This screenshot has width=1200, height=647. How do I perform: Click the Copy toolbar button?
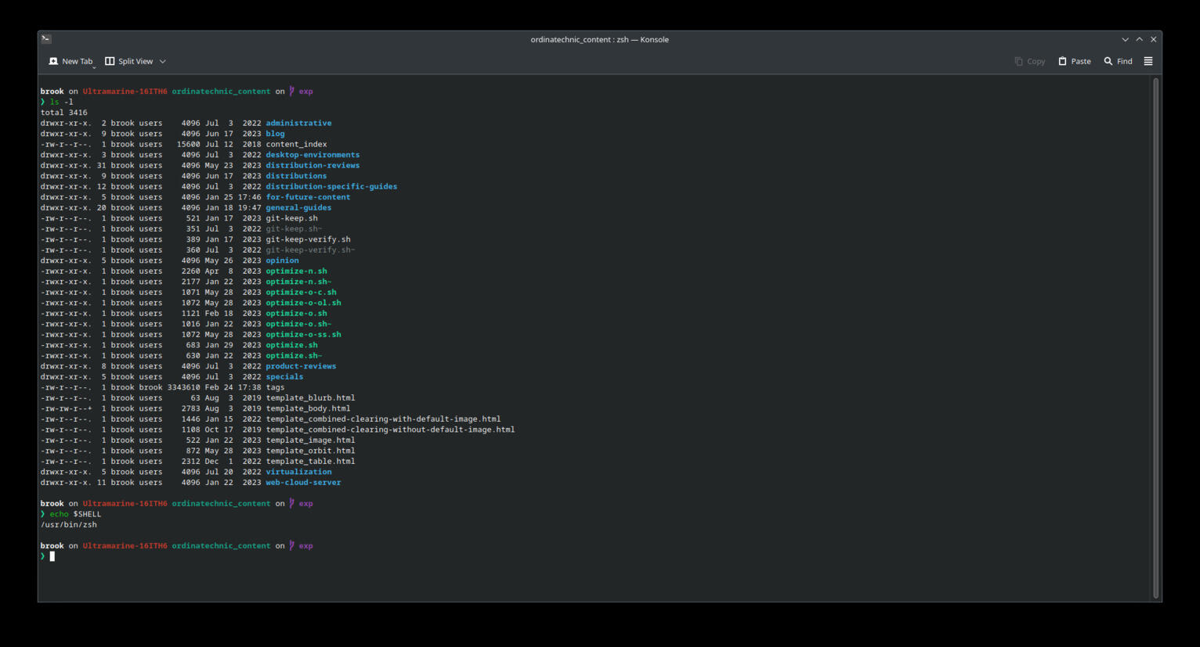(1030, 61)
